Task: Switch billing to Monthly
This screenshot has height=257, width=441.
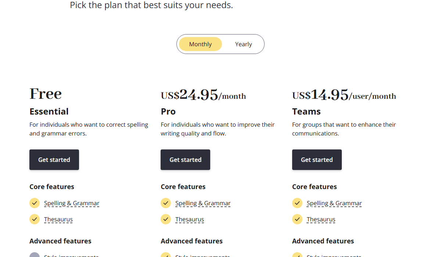Action: [x=200, y=44]
